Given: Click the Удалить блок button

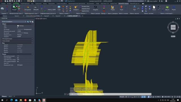Looking at the screenshot, I should (84, 11).
